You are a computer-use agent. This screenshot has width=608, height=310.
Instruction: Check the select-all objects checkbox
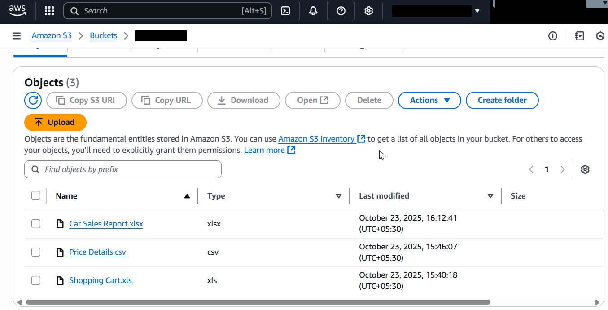[36, 195]
